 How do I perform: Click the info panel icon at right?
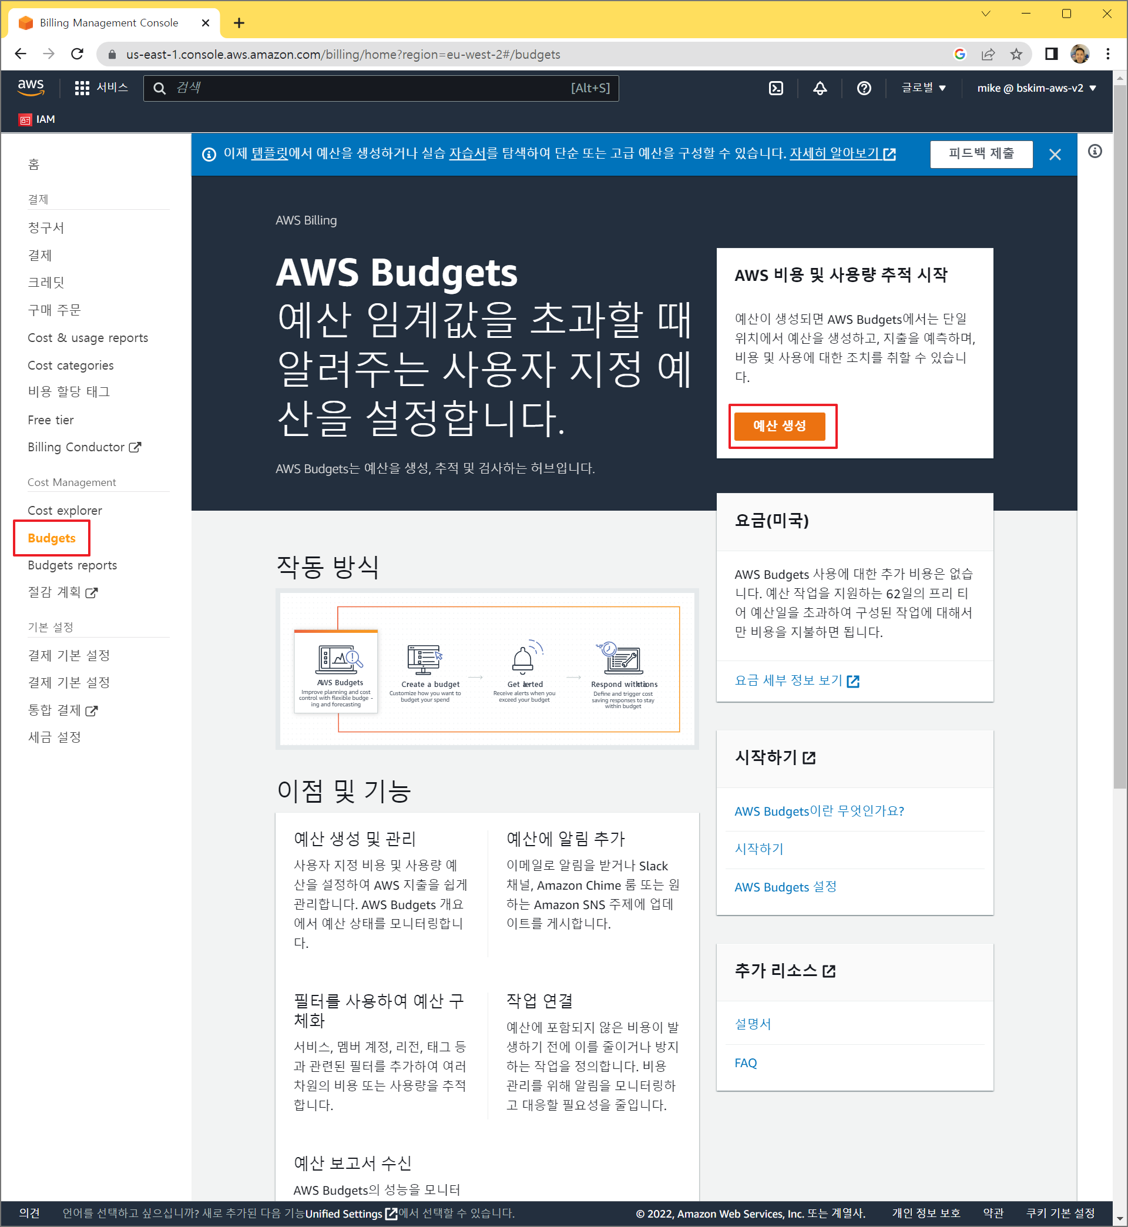coord(1095,152)
